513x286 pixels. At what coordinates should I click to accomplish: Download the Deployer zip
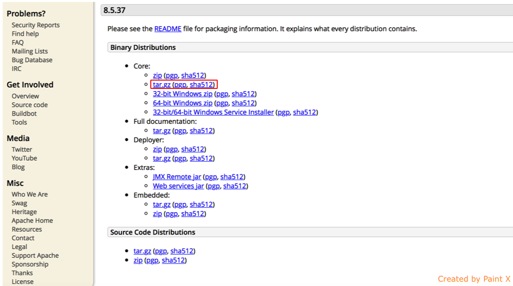click(x=158, y=149)
